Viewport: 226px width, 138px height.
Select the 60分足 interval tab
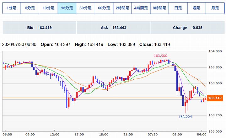pyautogui.click(x=104, y=8)
